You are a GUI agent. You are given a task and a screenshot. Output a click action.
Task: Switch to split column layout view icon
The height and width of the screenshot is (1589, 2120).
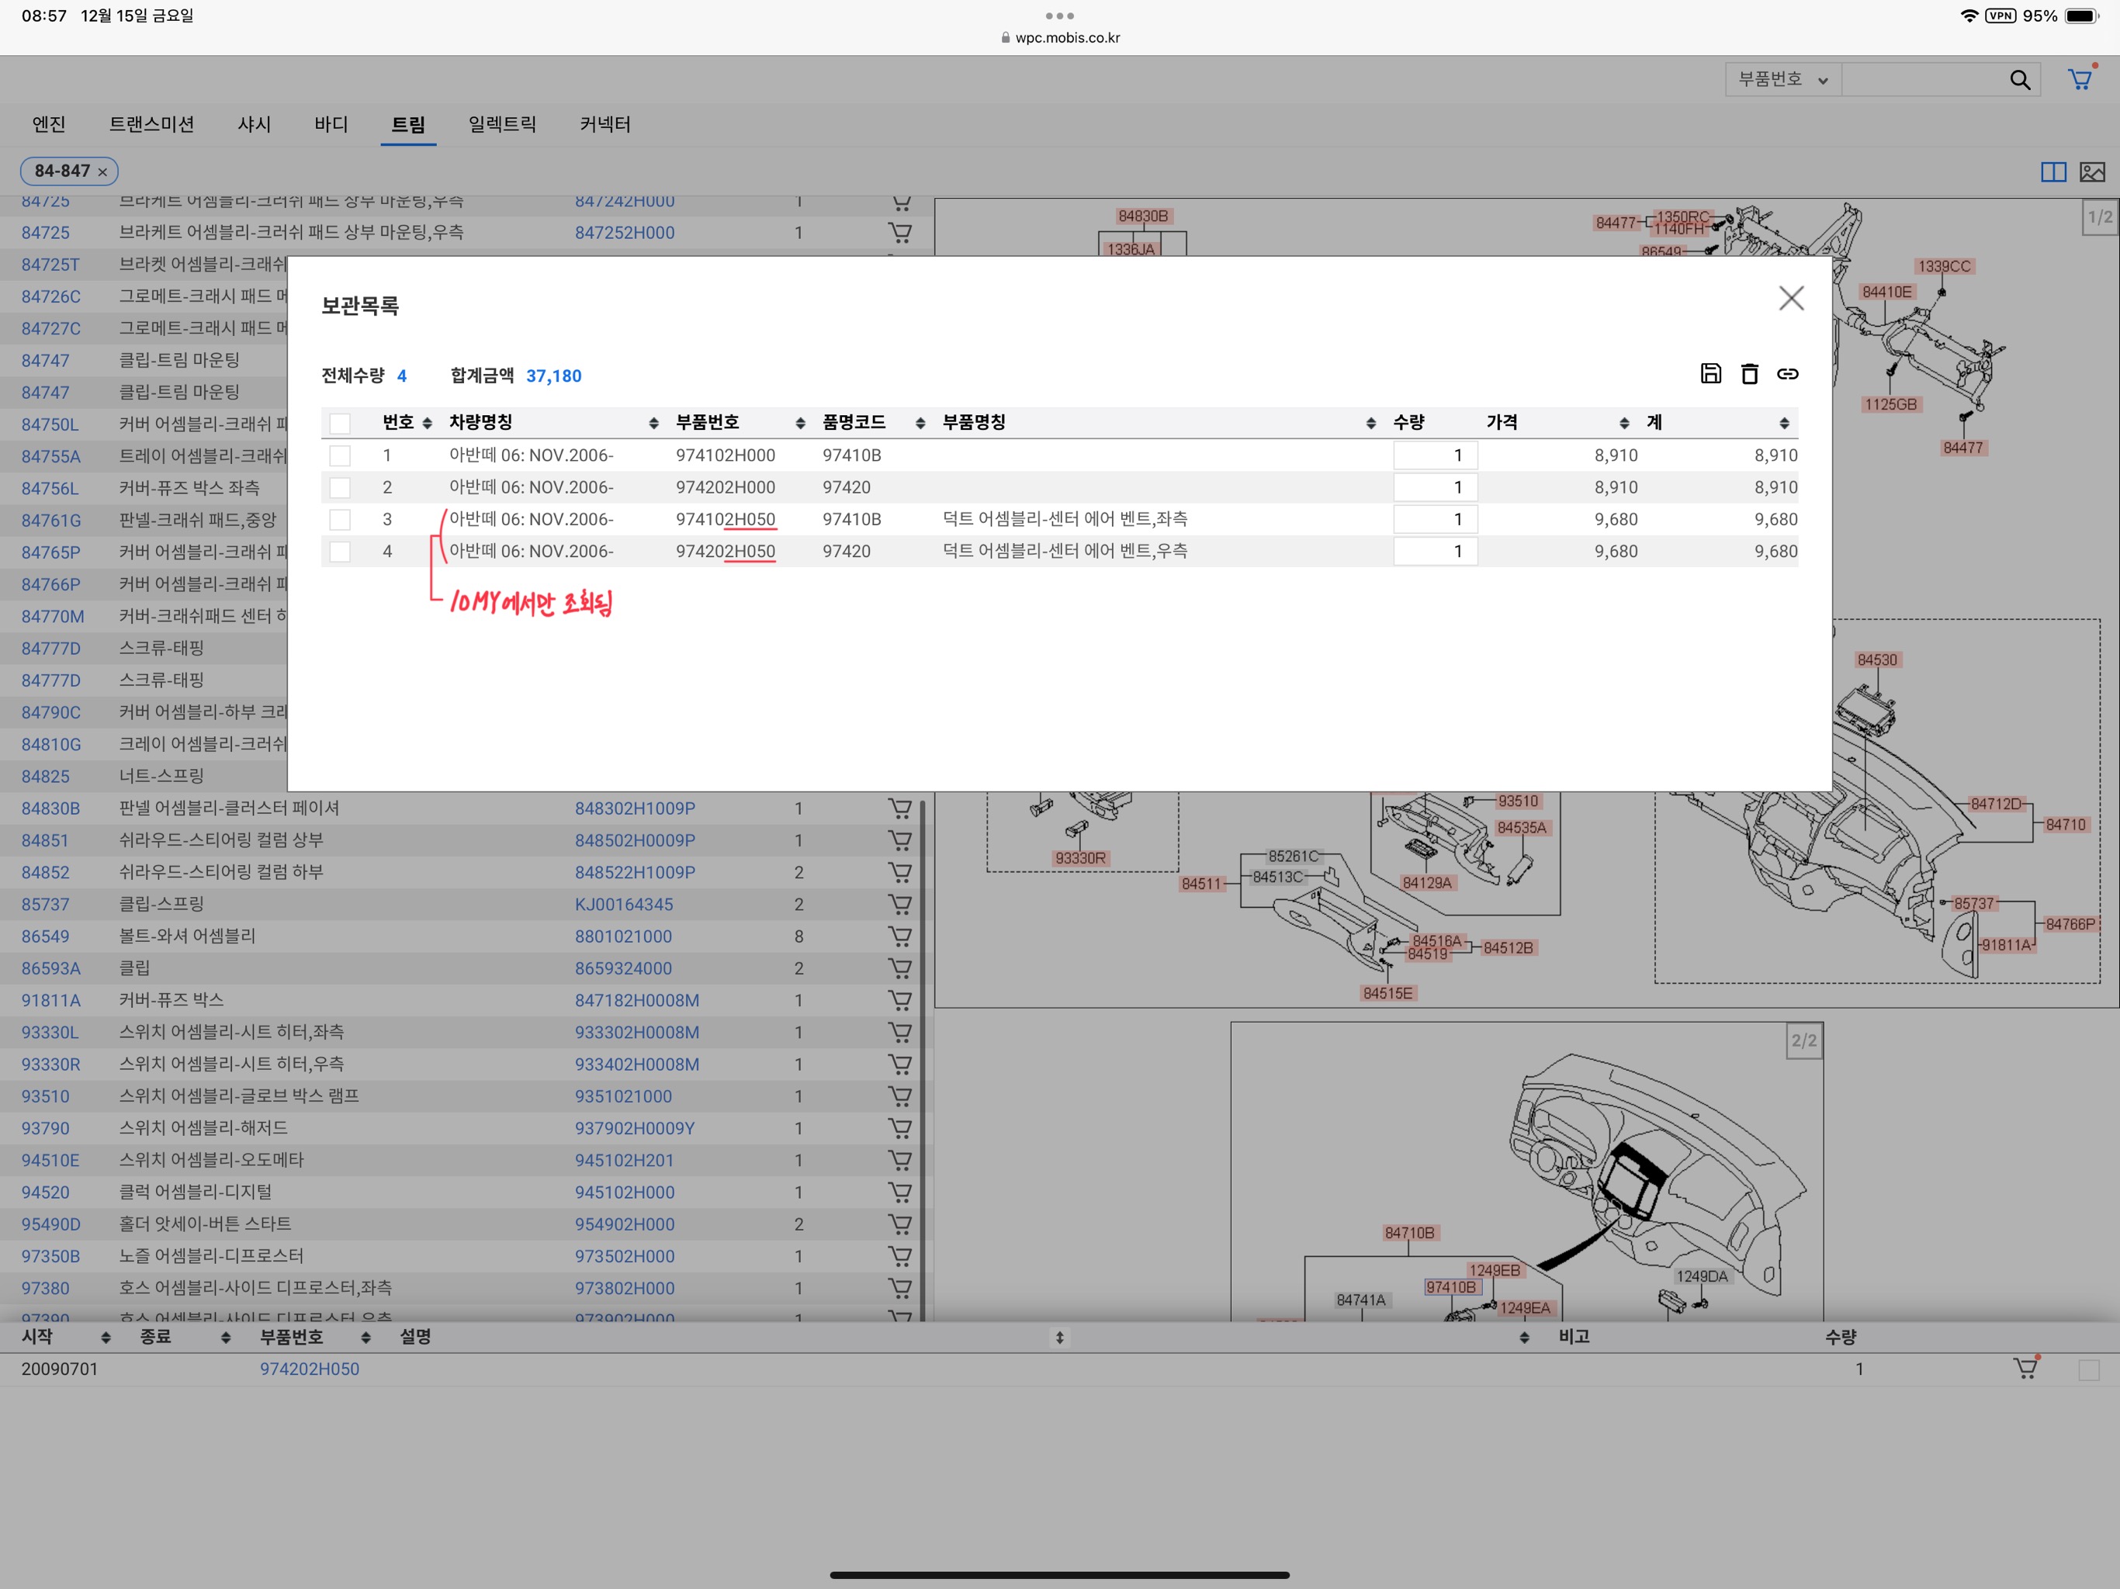point(2053,172)
